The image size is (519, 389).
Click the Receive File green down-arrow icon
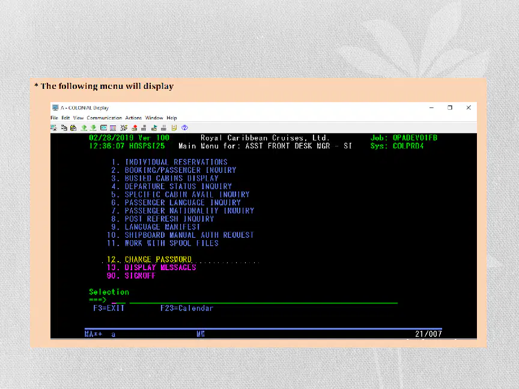point(93,128)
